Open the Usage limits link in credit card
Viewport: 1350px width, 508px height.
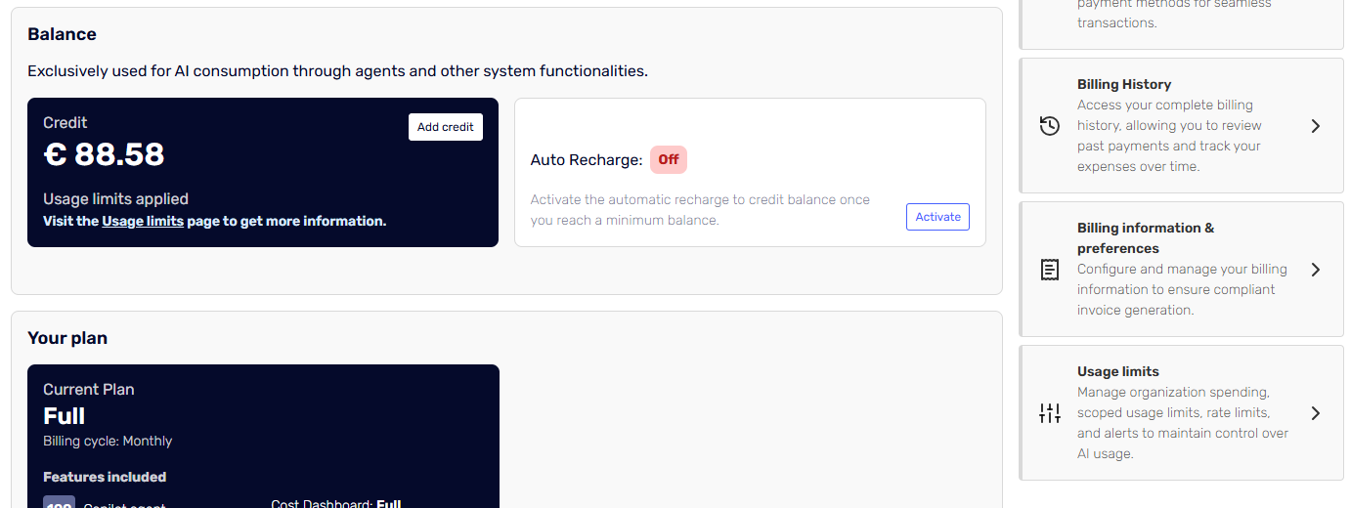[x=143, y=221]
